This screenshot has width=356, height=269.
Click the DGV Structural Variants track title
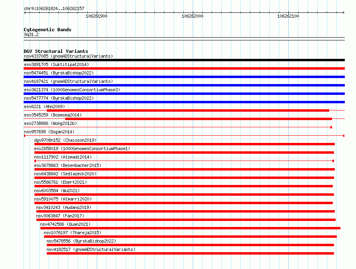[56, 51]
